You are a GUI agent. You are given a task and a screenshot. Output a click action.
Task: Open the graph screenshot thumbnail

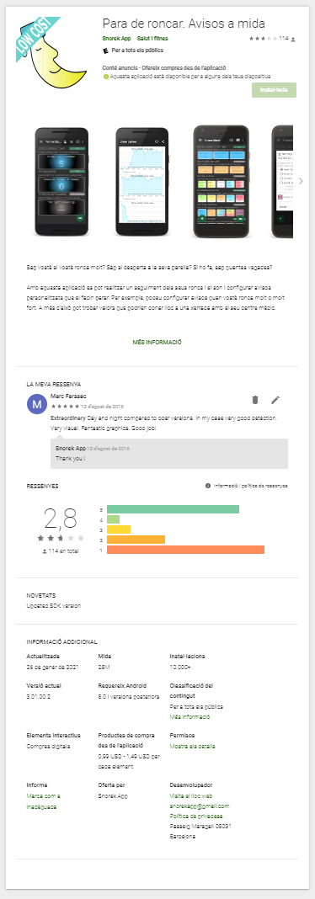coord(140,182)
